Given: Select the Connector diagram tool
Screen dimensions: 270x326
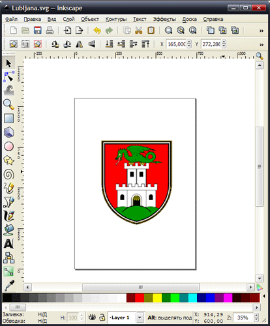Looking at the screenshot, I should [x=8, y=258].
